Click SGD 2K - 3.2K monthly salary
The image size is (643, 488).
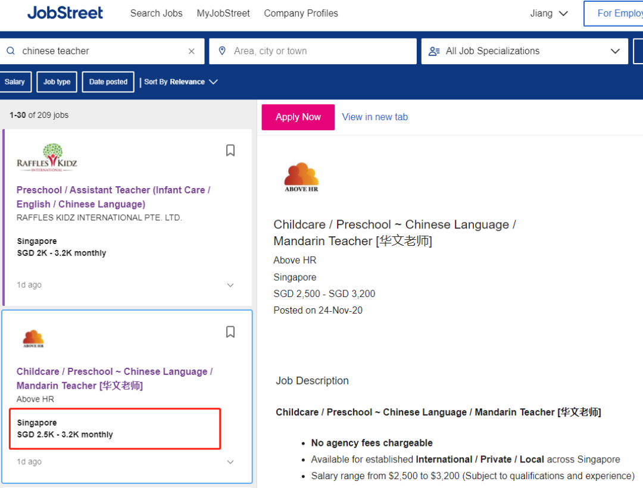tap(61, 253)
